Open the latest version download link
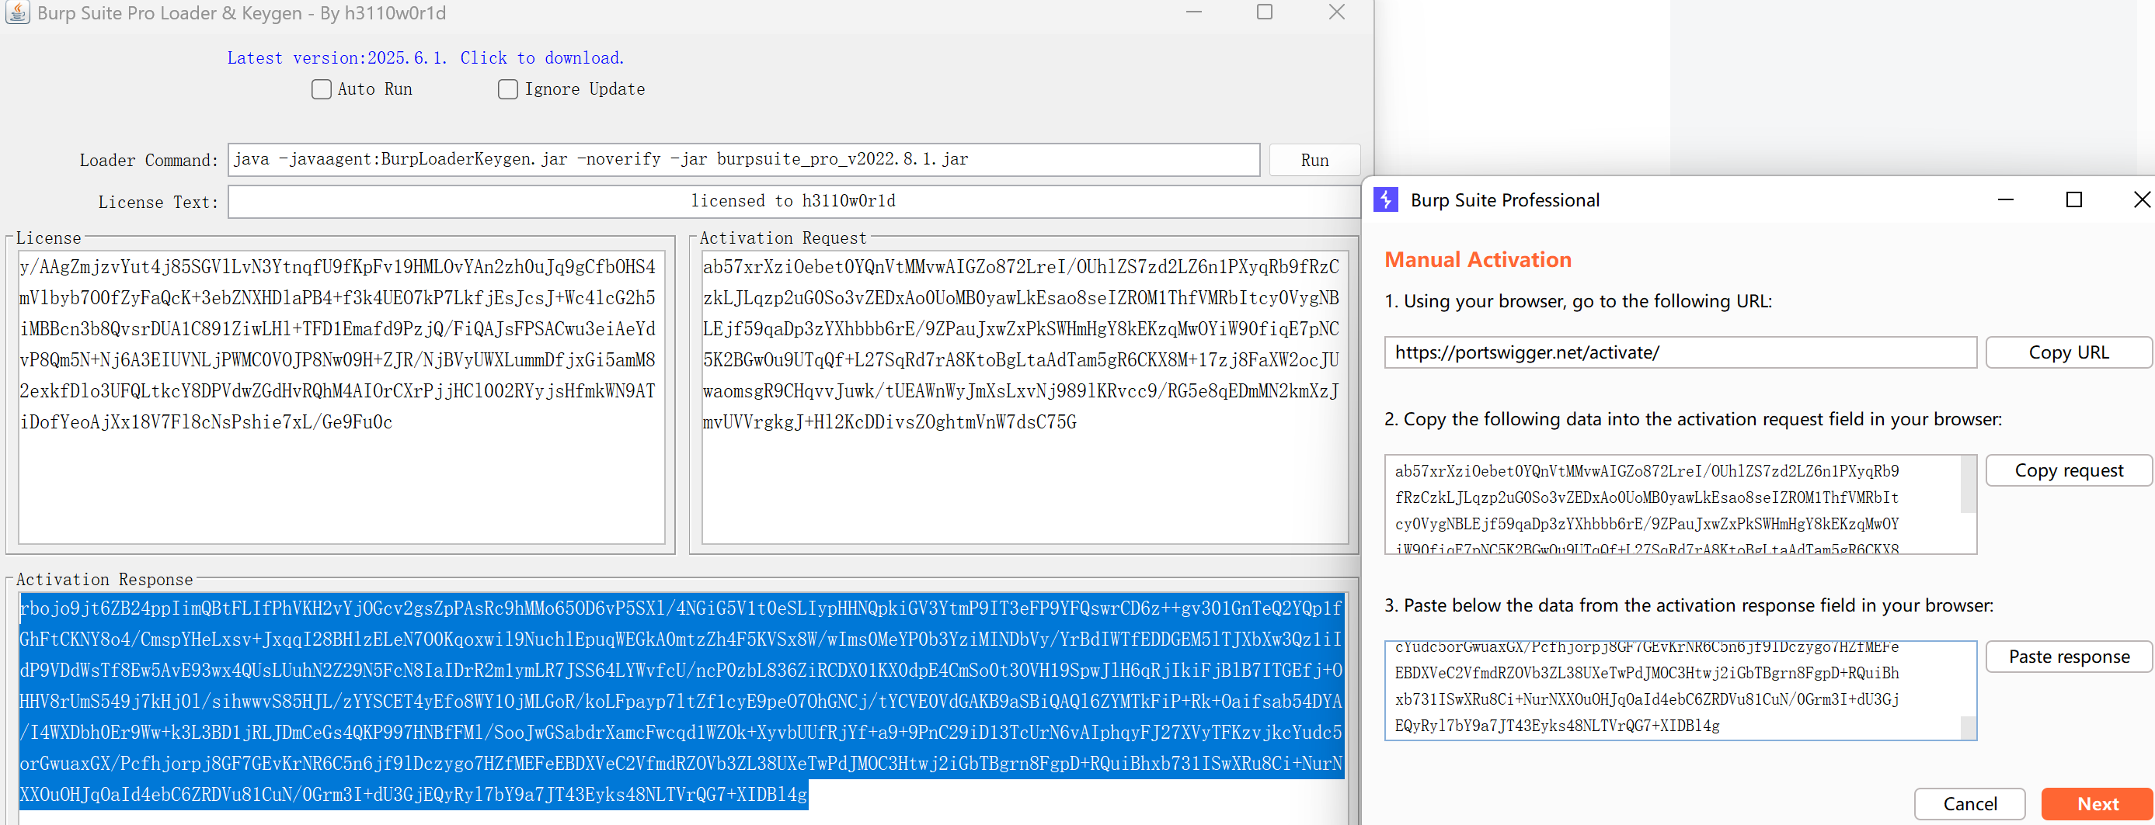Image resolution: width=2155 pixels, height=825 pixels. [424, 57]
